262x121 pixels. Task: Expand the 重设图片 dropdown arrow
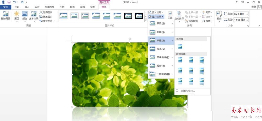pyautogui.click(x=55, y=21)
